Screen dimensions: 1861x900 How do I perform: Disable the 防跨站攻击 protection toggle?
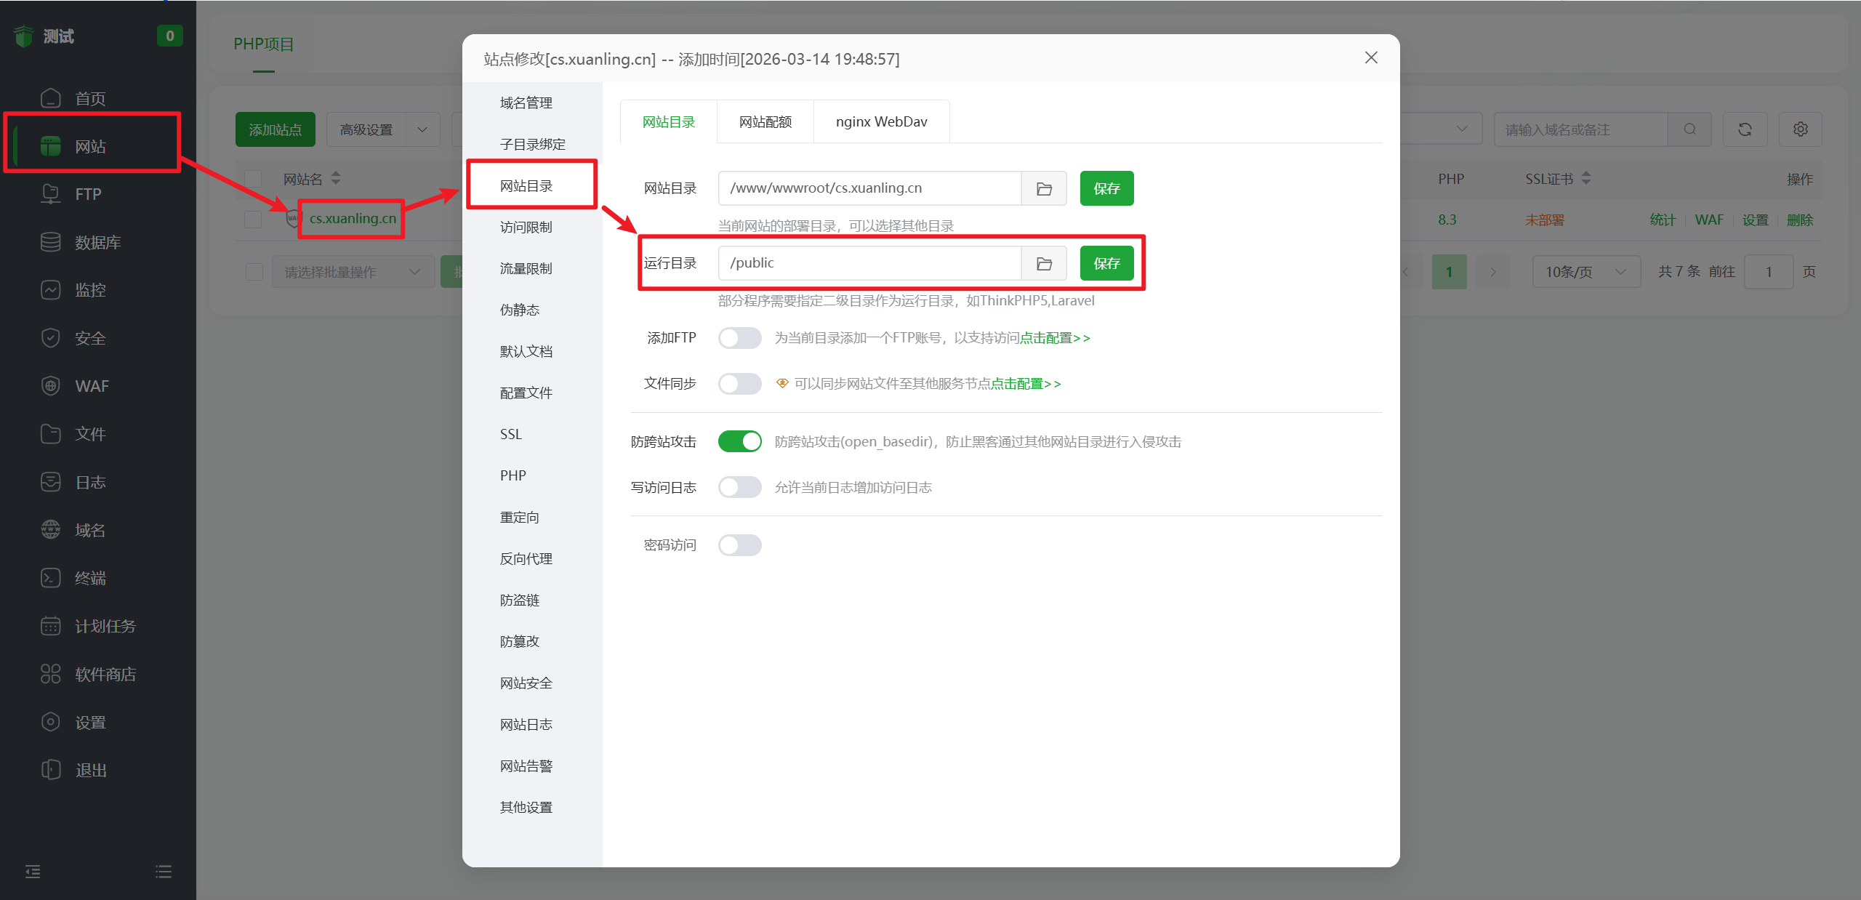739,441
